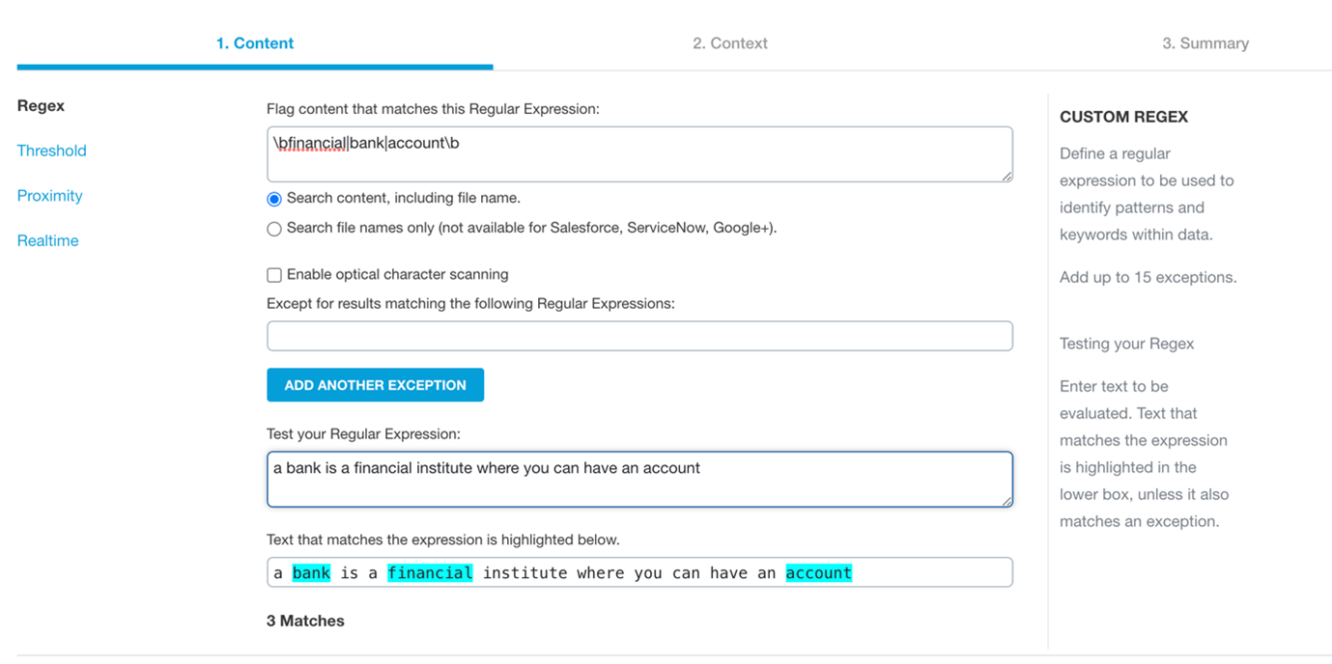Open the Realtime sidebar link

(x=48, y=241)
